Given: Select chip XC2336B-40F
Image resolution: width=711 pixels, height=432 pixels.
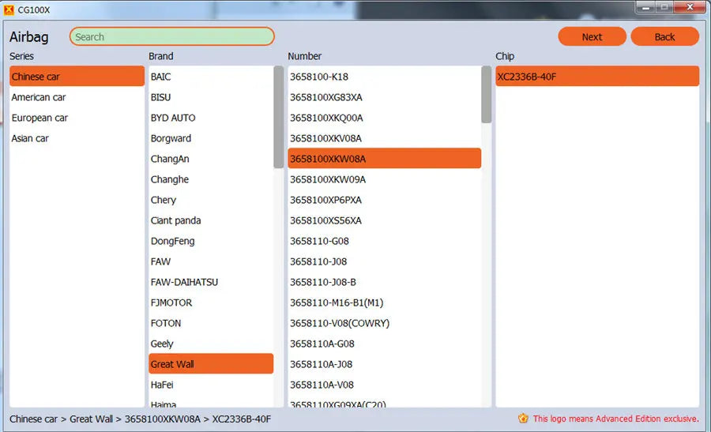Looking at the screenshot, I should [597, 77].
